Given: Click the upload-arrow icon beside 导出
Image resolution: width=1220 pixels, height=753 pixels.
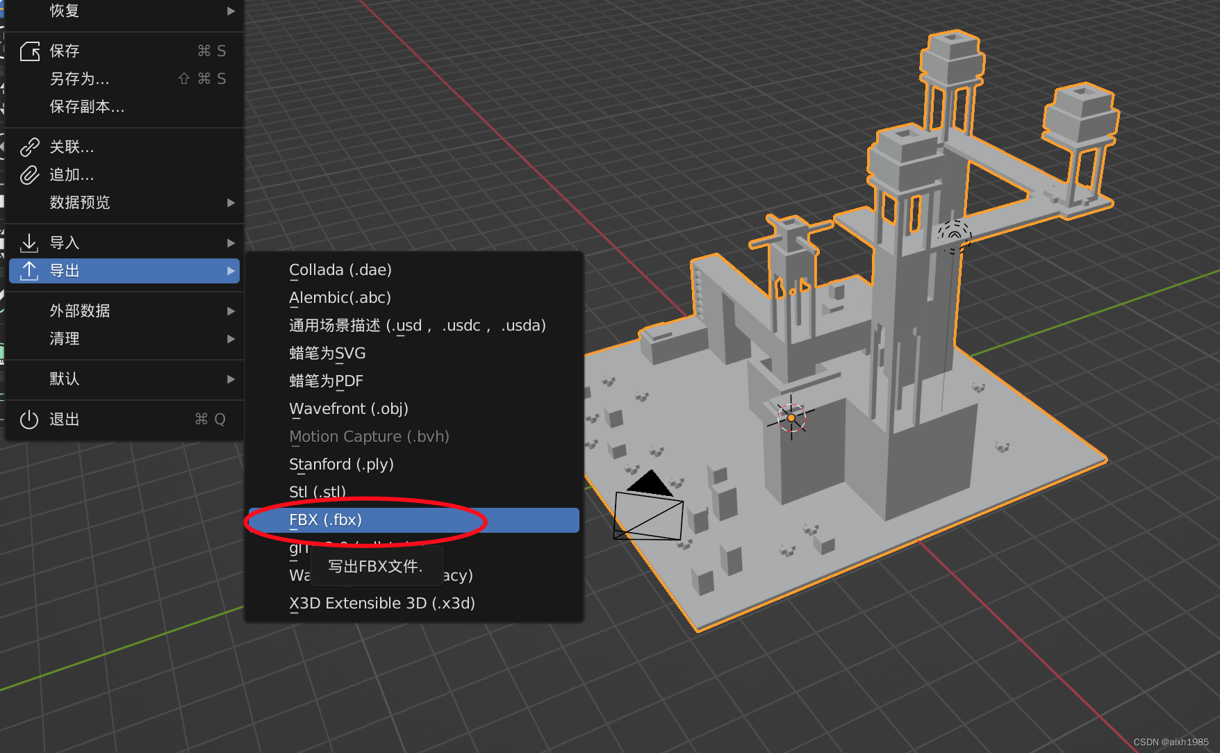Looking at the screenshot, I should [x=29, y=271].
